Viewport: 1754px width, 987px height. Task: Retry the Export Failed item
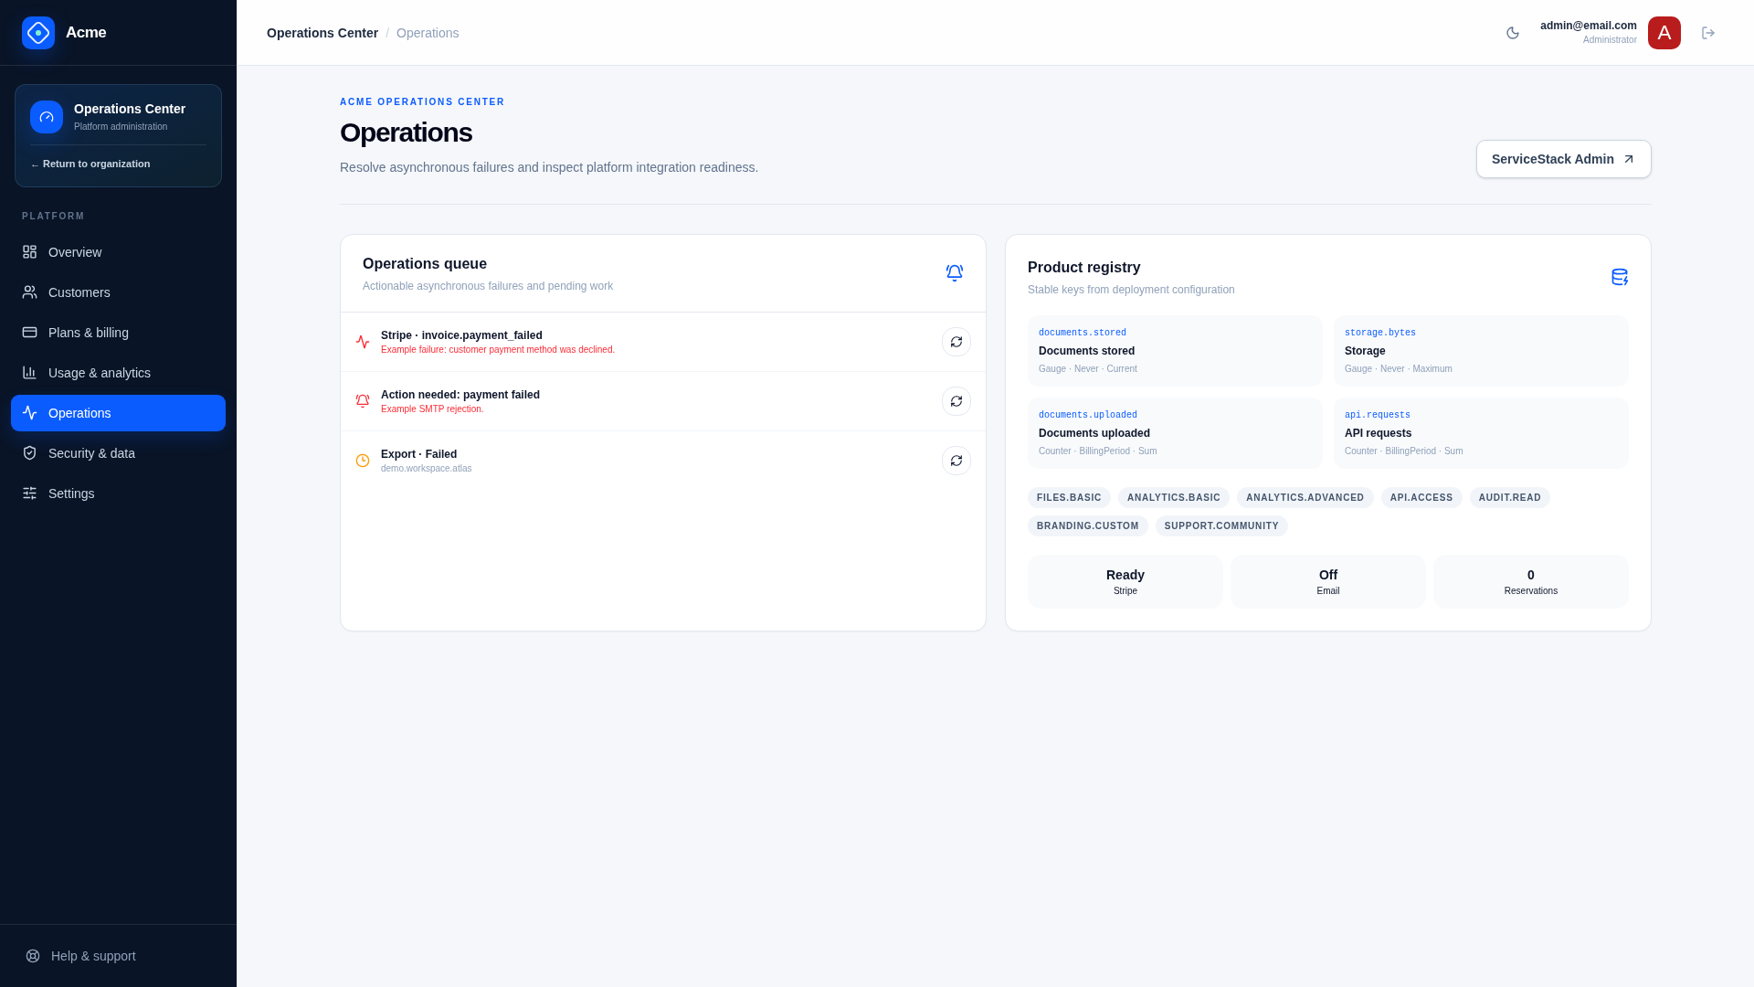(x=956, y=461)
